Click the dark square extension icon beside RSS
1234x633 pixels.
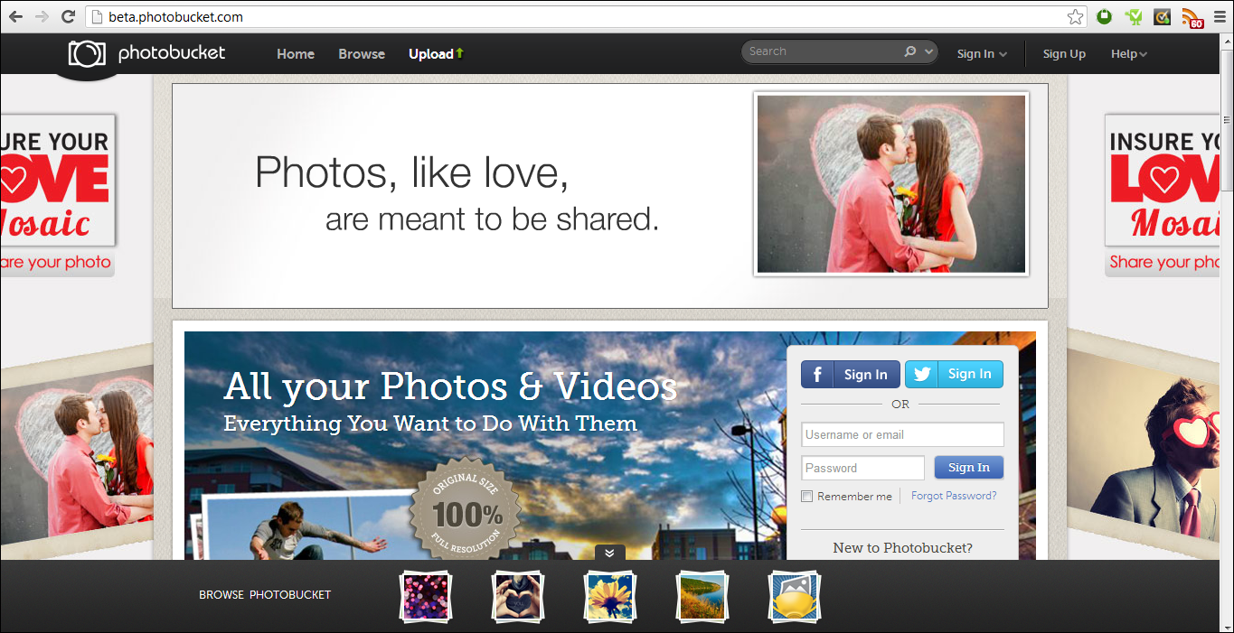(1163, 16)
